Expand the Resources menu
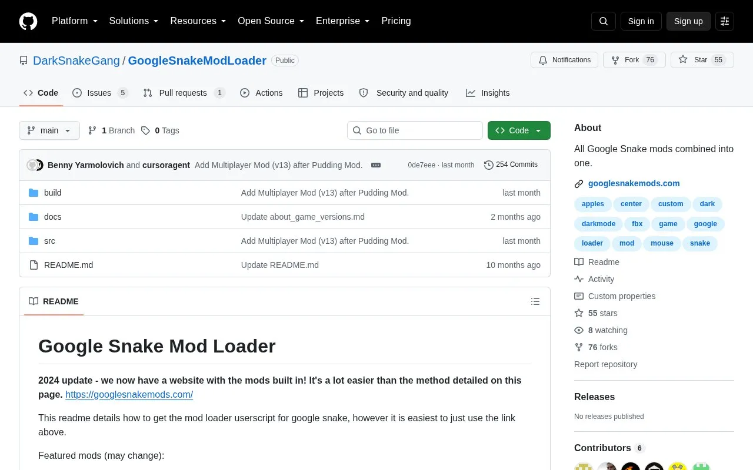The height and width of the screenshot is (470, 753). click(x=198, y=21)
